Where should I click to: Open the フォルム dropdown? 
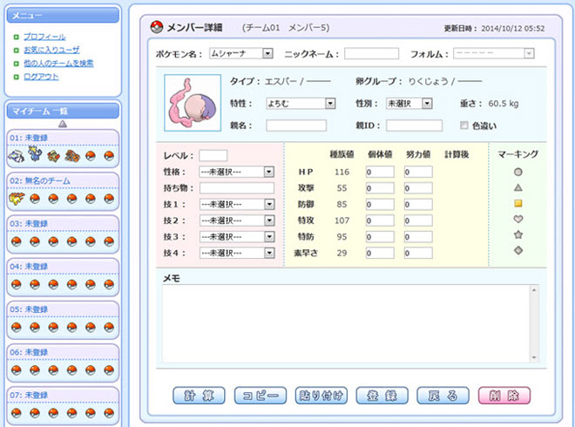point(494,53)
